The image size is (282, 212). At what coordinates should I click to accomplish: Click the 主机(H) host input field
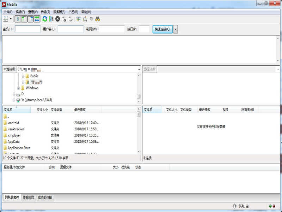28,29
